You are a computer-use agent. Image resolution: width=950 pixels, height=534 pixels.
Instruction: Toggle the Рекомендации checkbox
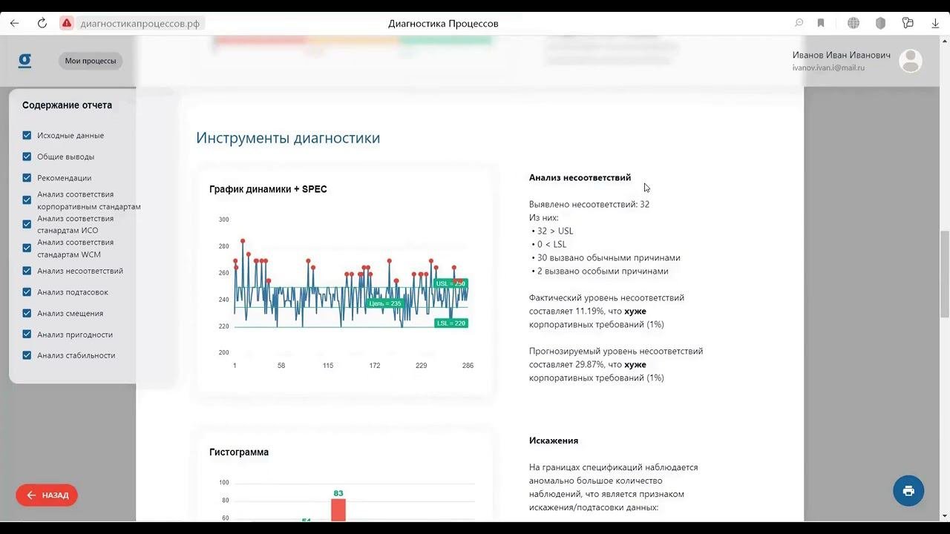(x=27, y=178)
